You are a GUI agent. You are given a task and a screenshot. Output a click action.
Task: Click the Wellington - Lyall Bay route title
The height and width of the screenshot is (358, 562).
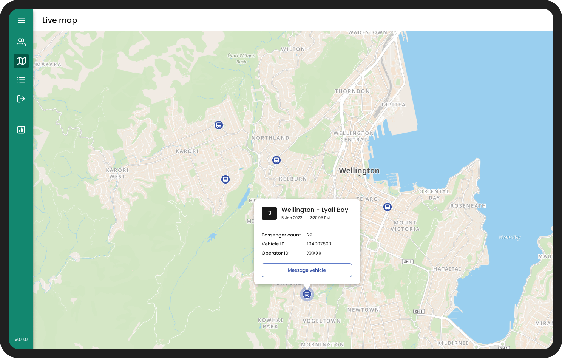(x=315, y=210)
